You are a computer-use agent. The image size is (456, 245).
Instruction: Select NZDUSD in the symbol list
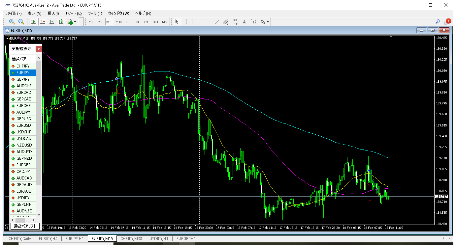coord(23,145)
